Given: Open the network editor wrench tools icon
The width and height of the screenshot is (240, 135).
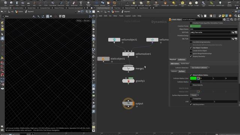Looking at the screenshot, I should pyautogui.click(x=198, y=16).
